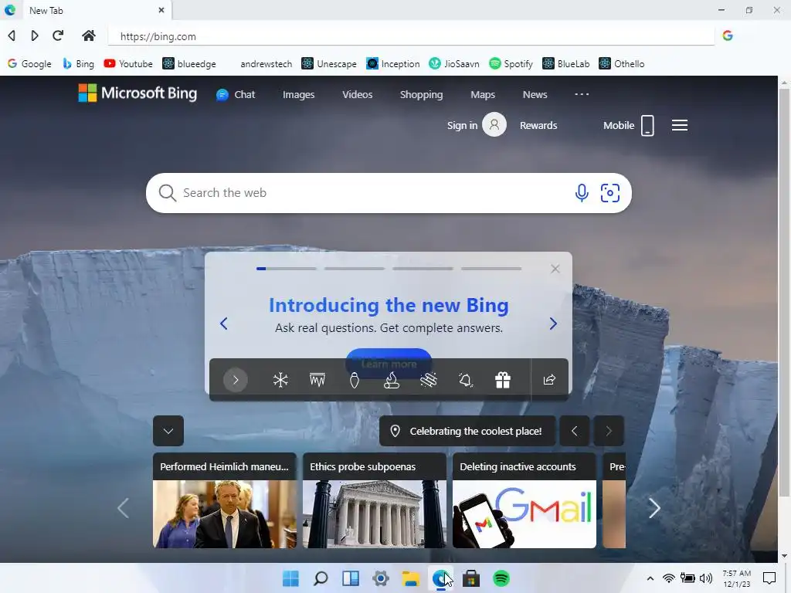The width and height of the screenshot is (791, 593).
Task: Select the fourth promo progress indicator
Action: pos(491,269)
